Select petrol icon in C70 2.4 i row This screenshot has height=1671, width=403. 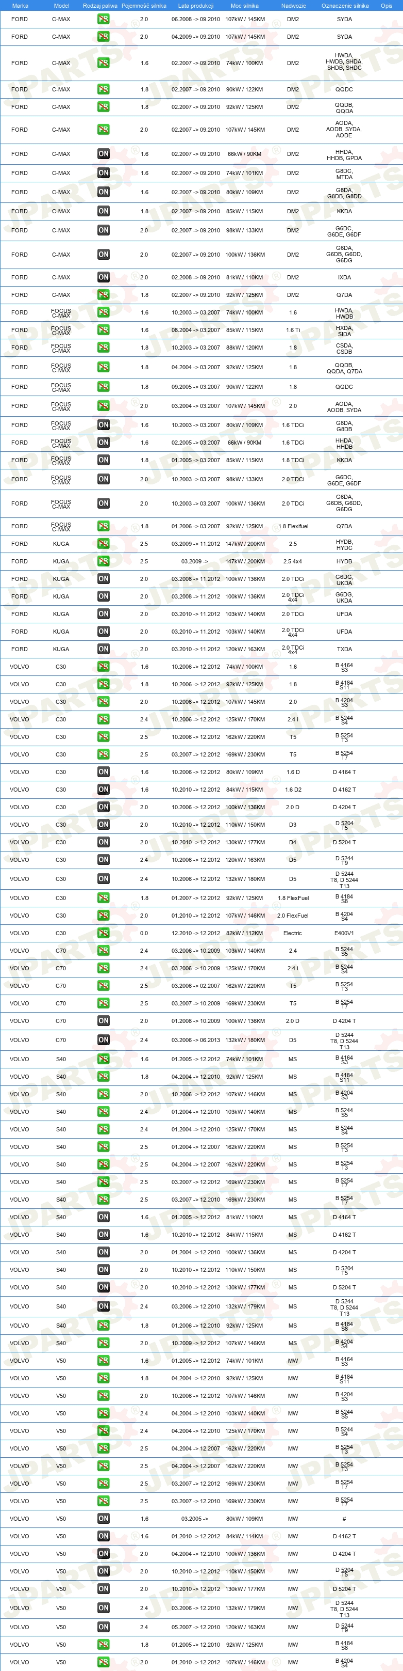point(104,968)
